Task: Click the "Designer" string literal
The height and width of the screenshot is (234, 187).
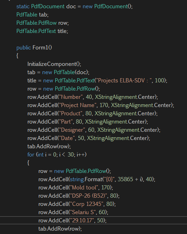Action: click(72, 130)
